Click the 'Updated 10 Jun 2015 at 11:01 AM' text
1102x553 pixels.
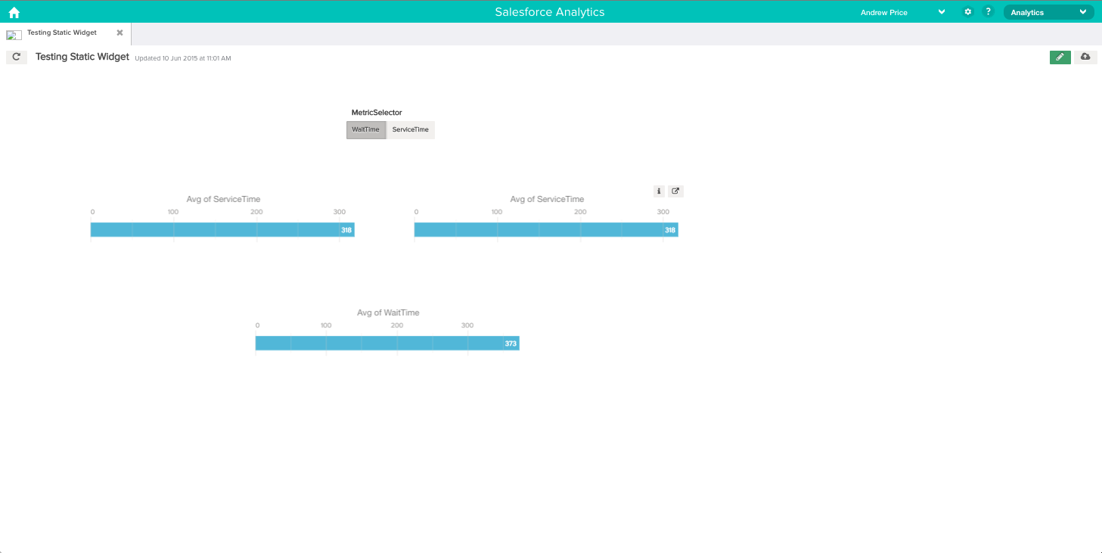click(x=183, y=58)
